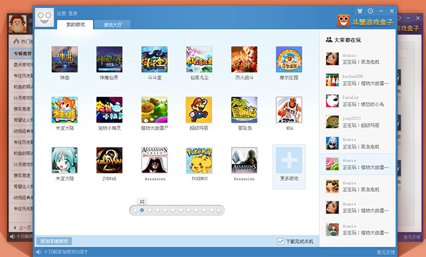The height and width of the screenshot is (257, 426).
Task: Open 米亚大陆 with the teal-haired anime girl
Action: point(65,161)
